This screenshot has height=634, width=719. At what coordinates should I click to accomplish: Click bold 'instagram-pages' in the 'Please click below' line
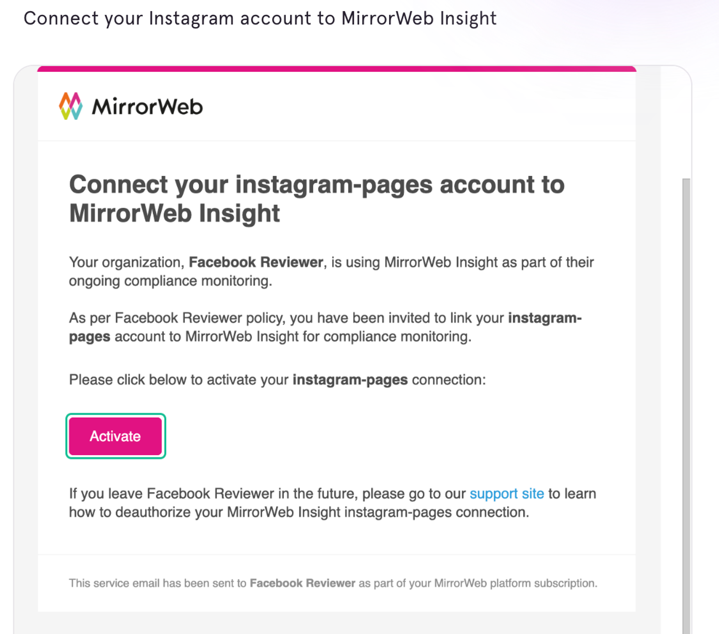[x=350, y=380]
